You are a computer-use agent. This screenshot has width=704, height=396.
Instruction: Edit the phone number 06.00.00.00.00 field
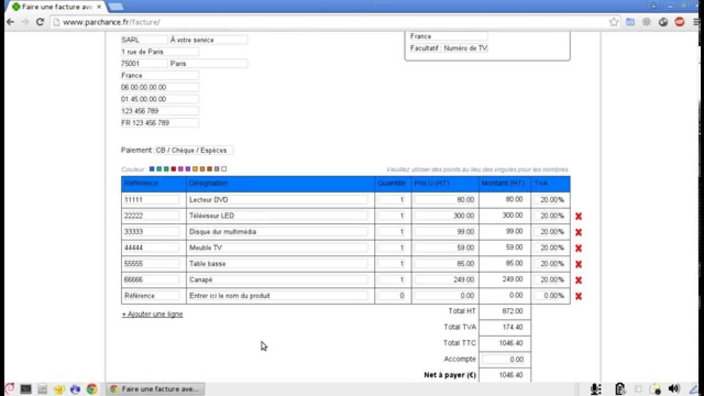(159, 87)
